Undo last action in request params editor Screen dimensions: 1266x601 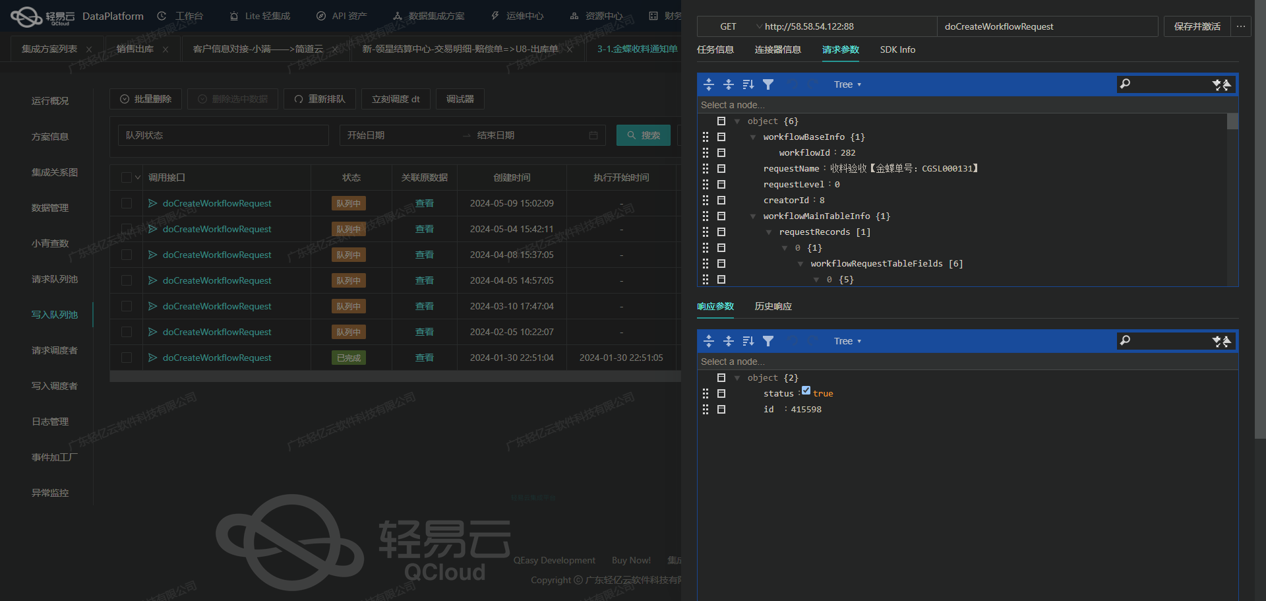click(x=793, y=84)
